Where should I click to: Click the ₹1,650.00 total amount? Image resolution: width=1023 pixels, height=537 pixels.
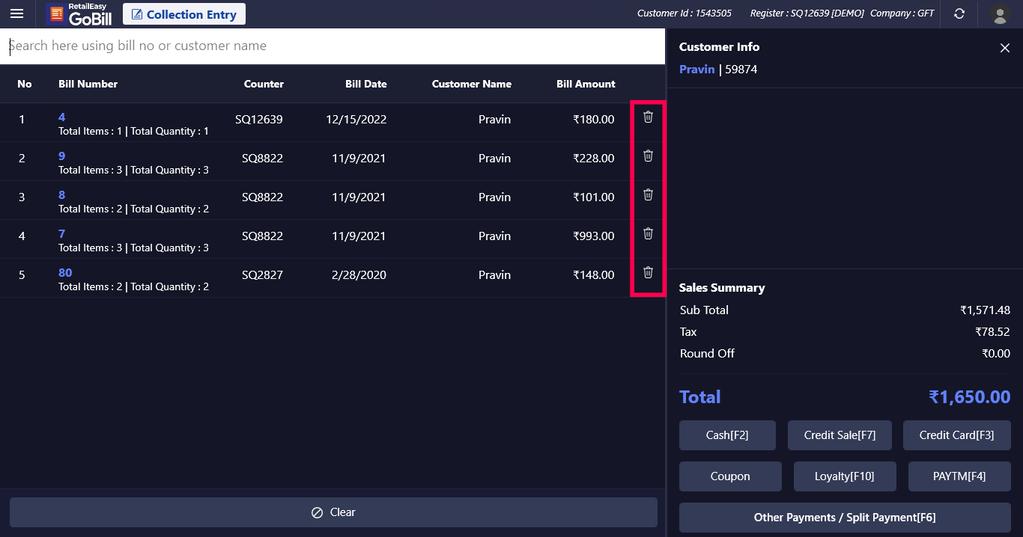pyautogui.click(x=970, y=397)
